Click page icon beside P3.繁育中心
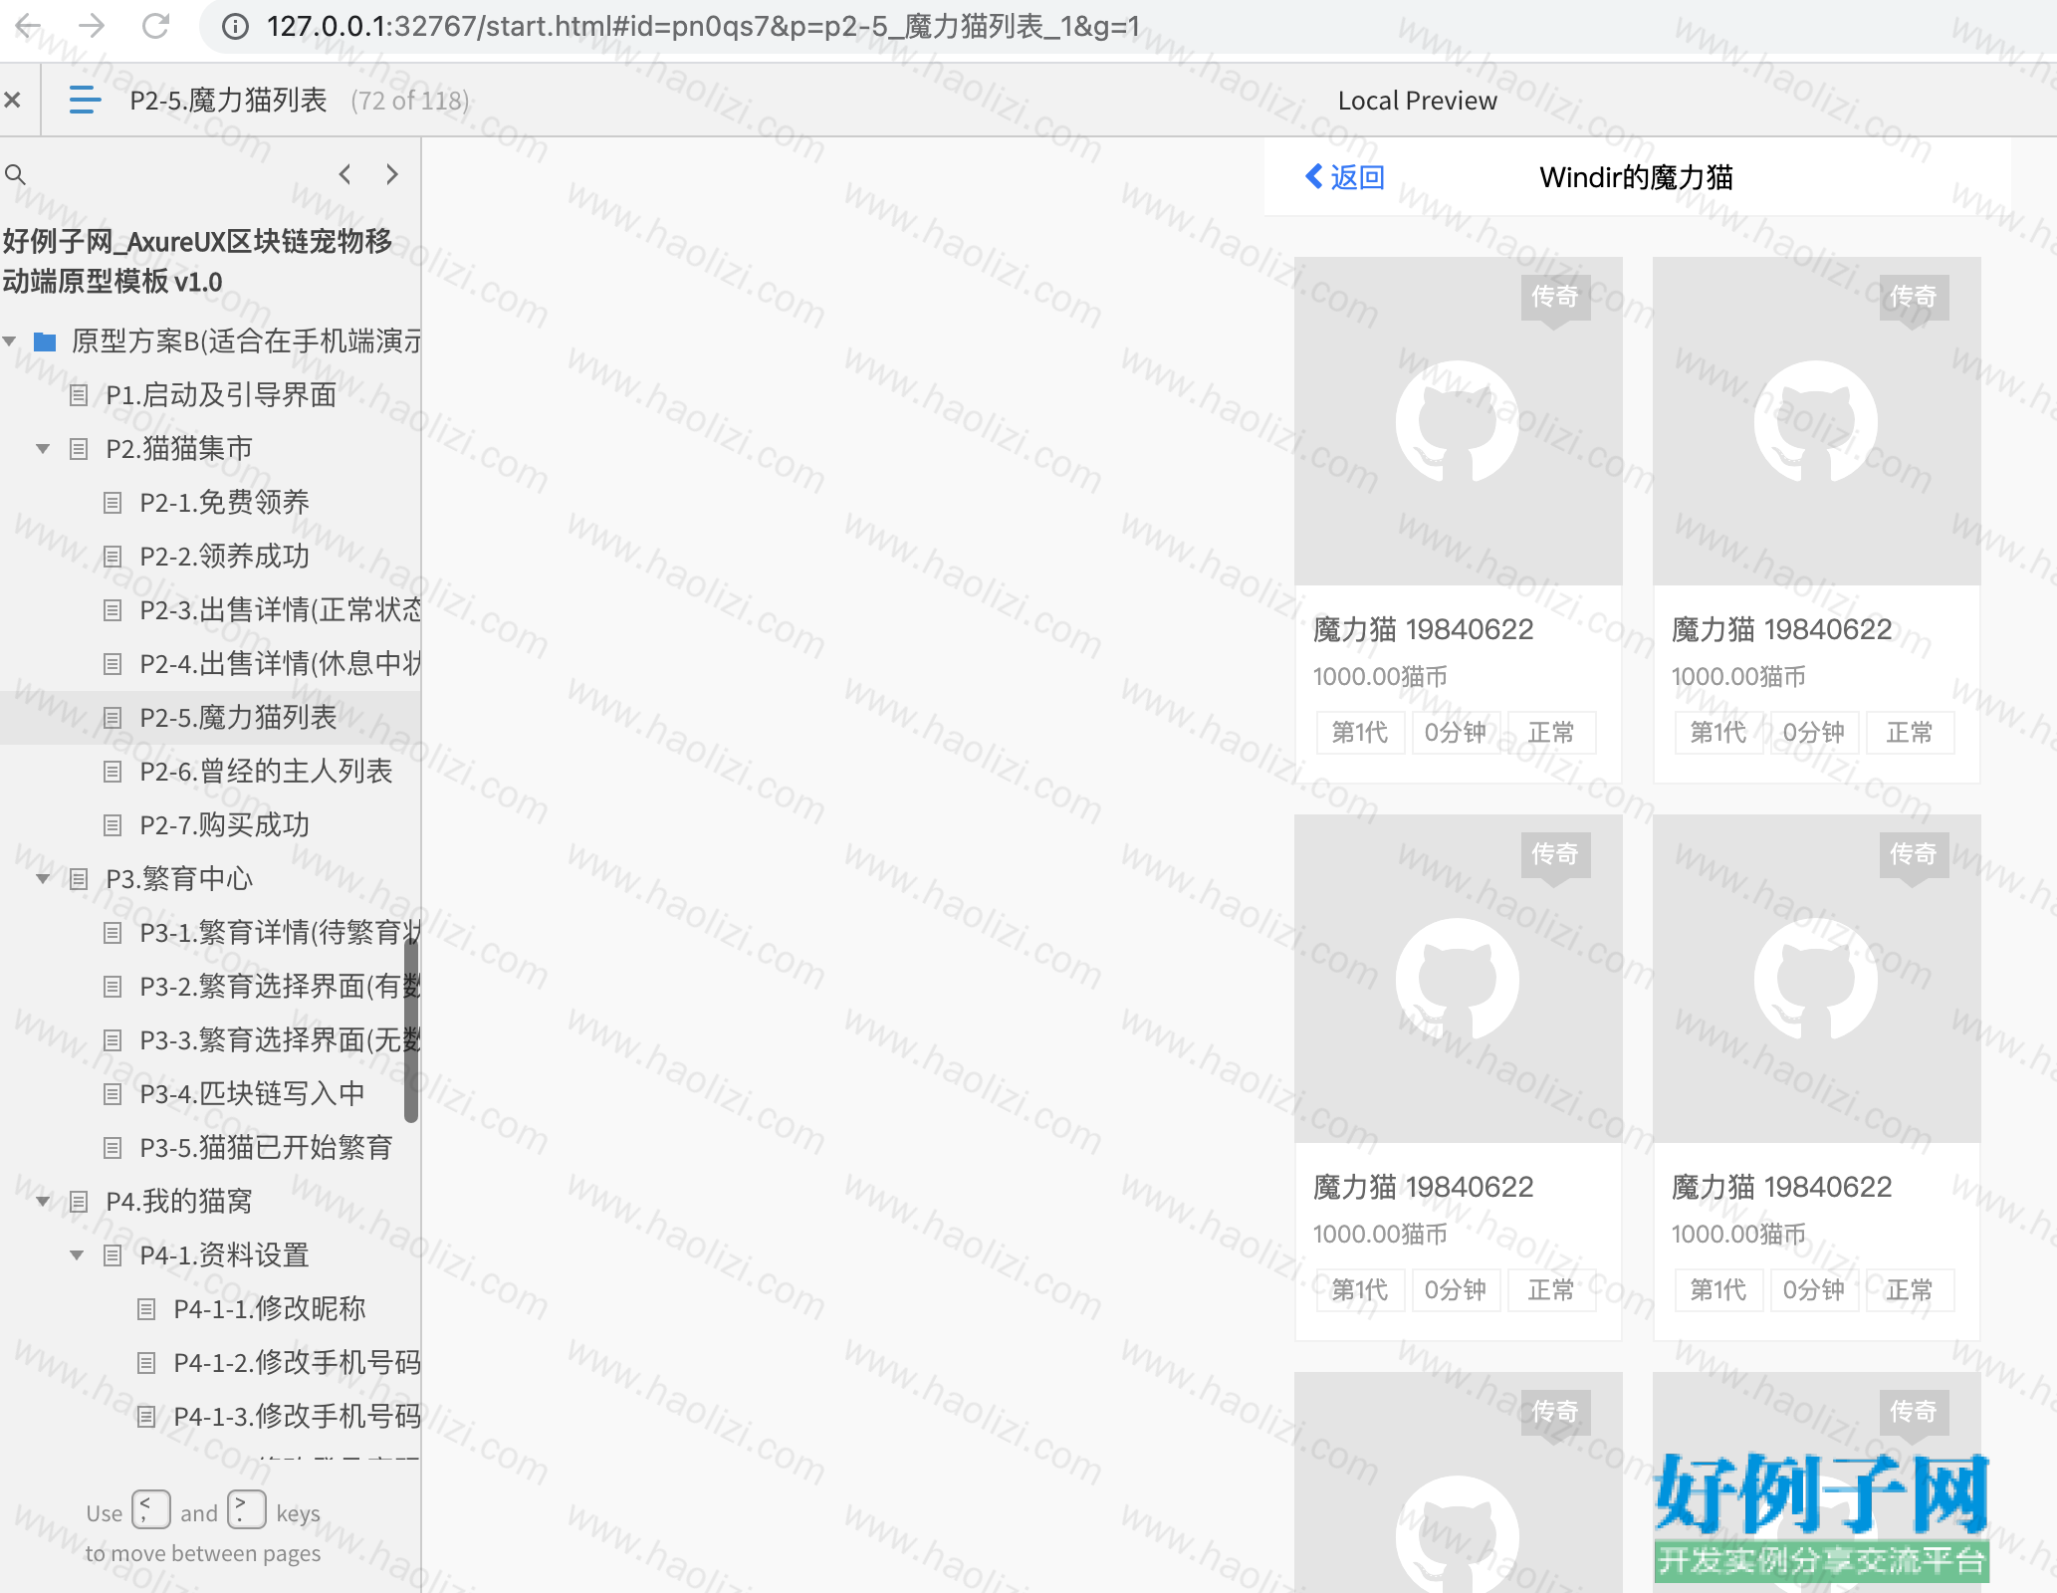 point(79,879)
